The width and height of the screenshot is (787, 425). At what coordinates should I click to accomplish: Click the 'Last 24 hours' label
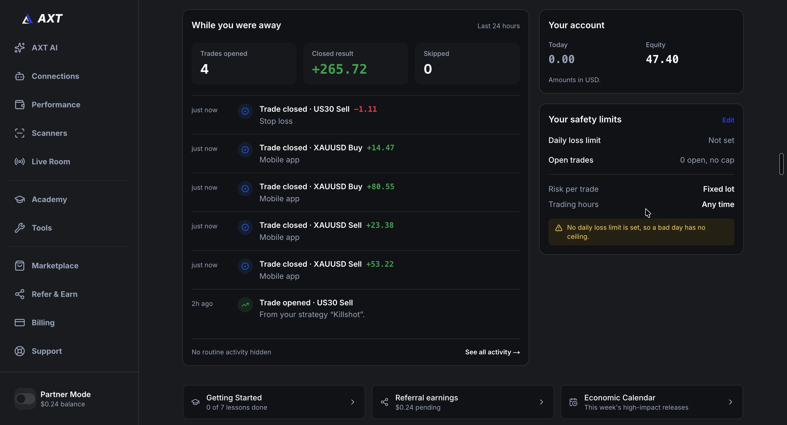pos(498,26)
